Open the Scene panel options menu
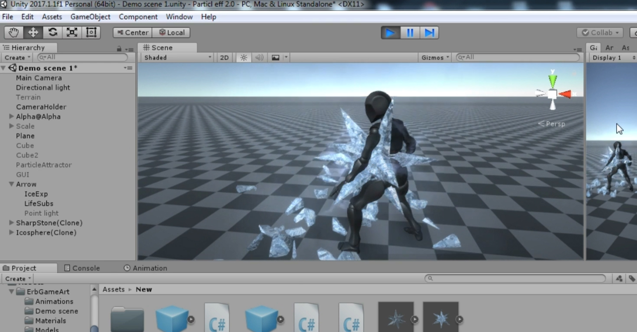The image size is (637, 332). click(577, 49)
